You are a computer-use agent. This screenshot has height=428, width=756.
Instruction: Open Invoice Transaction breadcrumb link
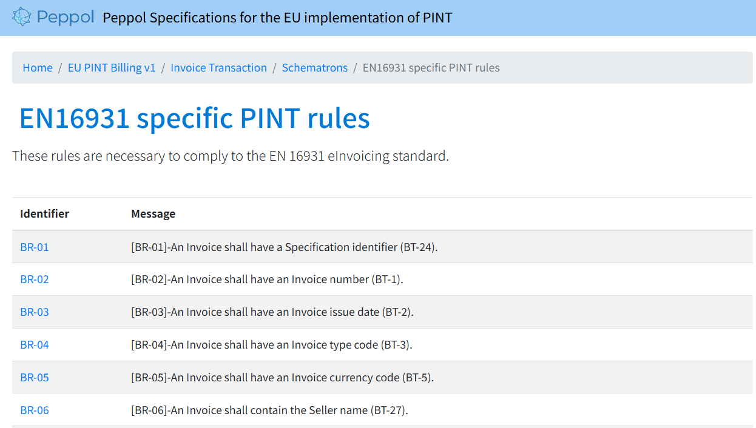218,67
